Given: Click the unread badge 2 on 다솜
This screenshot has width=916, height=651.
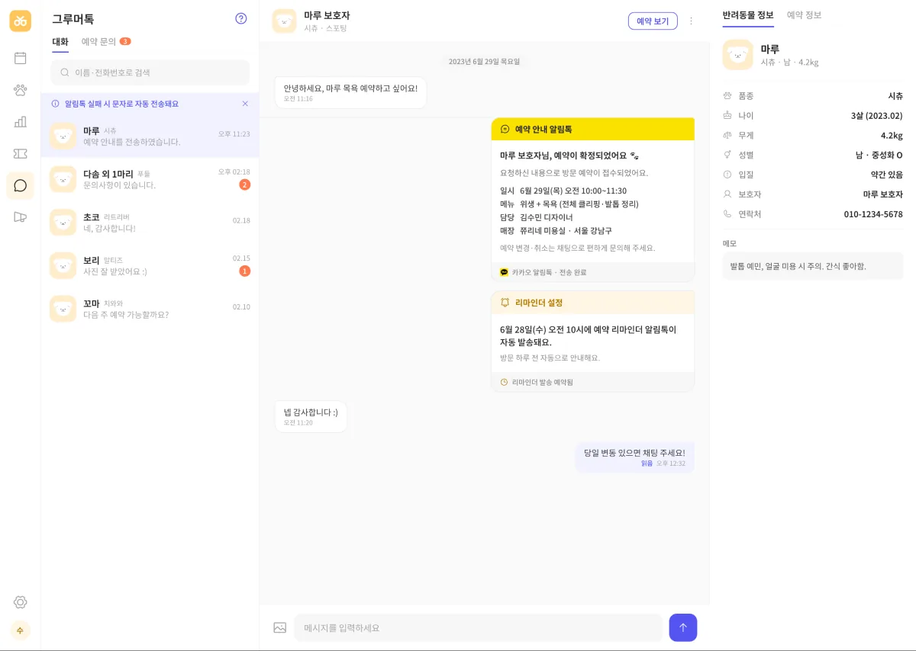Looking at the screenshot, I should point(245,184).
